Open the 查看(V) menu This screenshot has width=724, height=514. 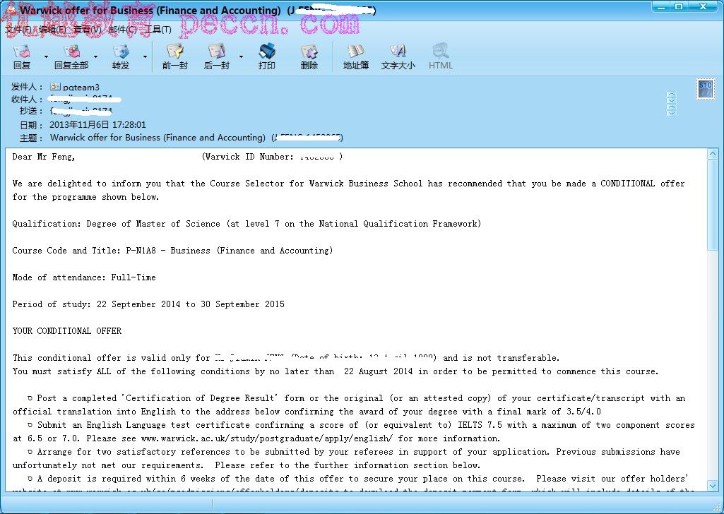tap(88, 30)
